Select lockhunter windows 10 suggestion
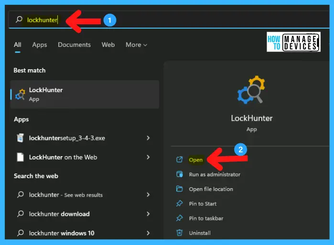334x245 pixels. (x=84, y=233)
